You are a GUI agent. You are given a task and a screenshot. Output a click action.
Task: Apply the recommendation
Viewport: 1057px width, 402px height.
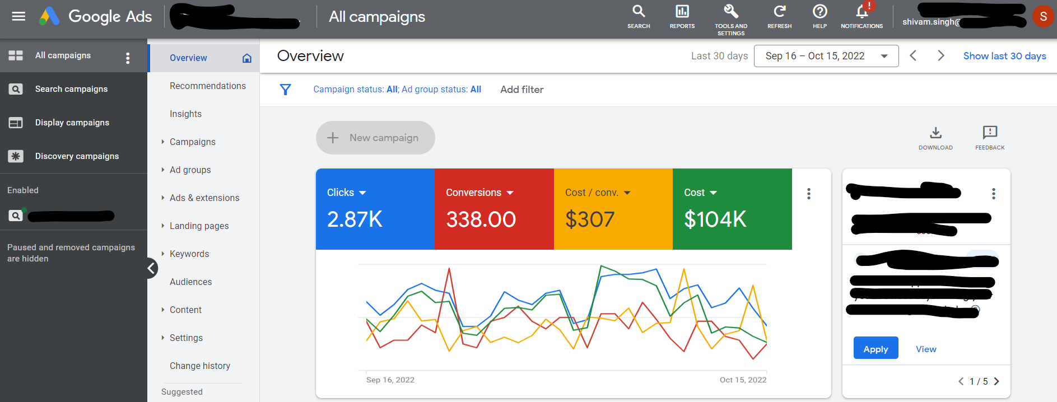pos(876,348)
